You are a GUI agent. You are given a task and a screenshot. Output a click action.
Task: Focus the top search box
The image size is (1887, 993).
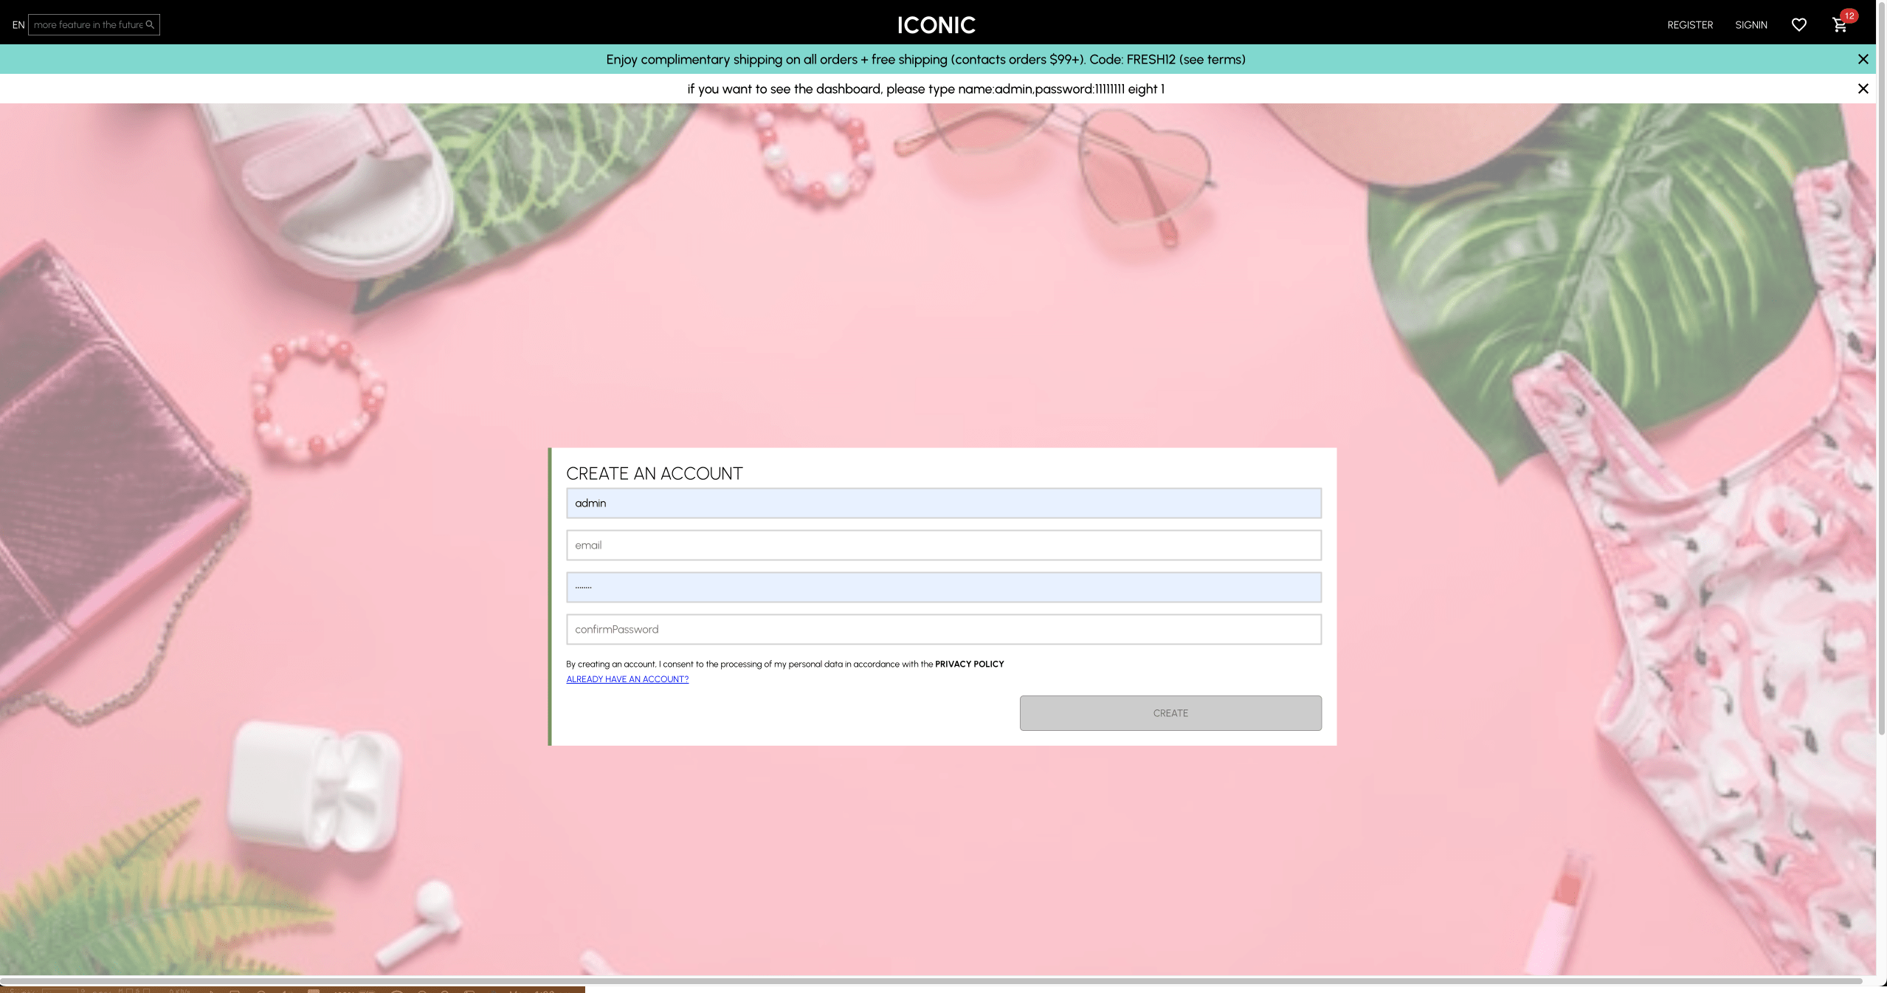tap(87, 24)
